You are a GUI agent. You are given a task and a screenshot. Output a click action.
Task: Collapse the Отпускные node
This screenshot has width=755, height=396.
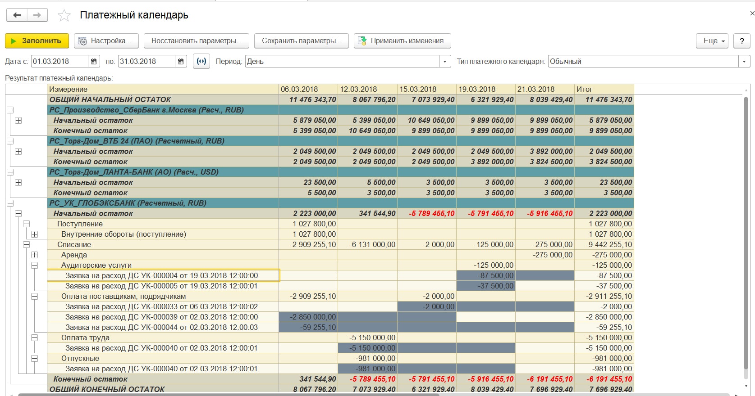point(34,358)
